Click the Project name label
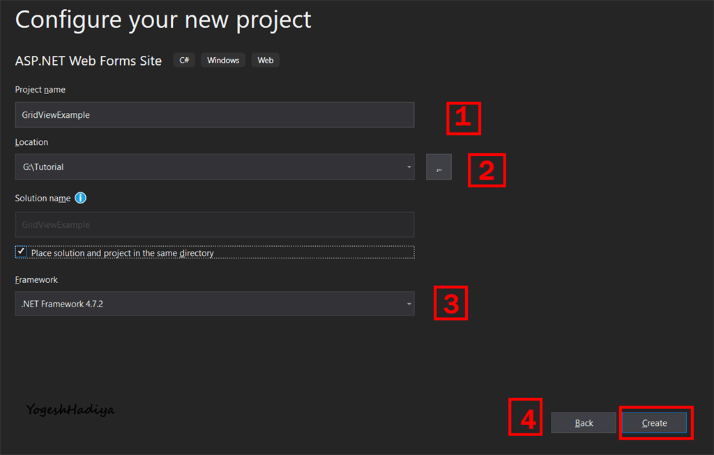714x455 pixels. tap(40, 90)
